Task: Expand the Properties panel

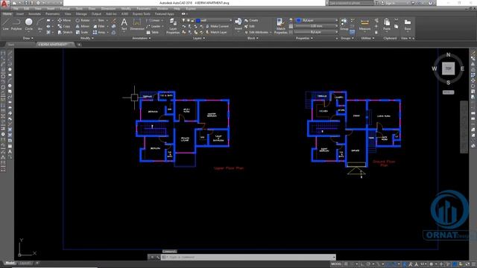Action: (x=304, y=38)
